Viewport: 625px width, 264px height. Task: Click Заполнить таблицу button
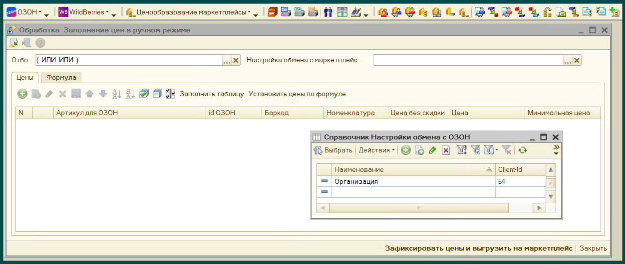(212, 94)
